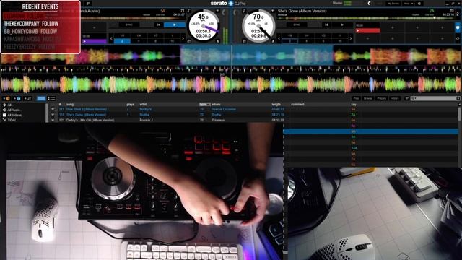Toggle key lock note icon on left deck
462x260 pixels.
click(189, 11)
